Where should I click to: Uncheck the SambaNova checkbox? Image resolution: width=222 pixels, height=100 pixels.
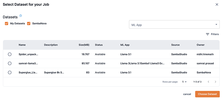[x=29, y=23]
